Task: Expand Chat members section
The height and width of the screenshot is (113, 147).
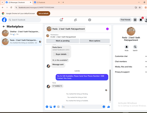Action: (x=131, y=61)
